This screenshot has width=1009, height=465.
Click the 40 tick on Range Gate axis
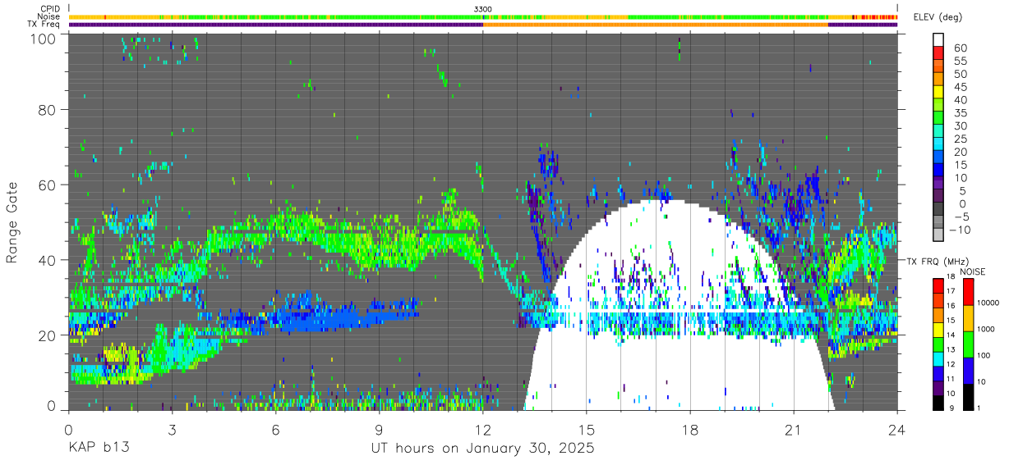48,260
